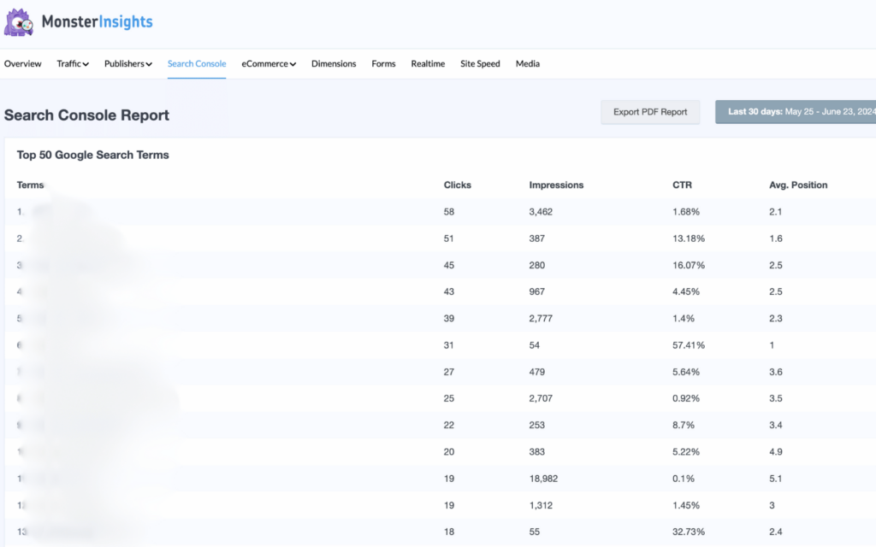This screenshot has height=547, width=876.
Task: Click the MonsterInsights brand name link
Action: (100, 21)
